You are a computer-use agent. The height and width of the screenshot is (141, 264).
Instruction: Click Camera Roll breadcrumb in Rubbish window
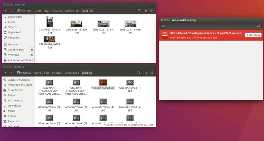click(72, 73)
